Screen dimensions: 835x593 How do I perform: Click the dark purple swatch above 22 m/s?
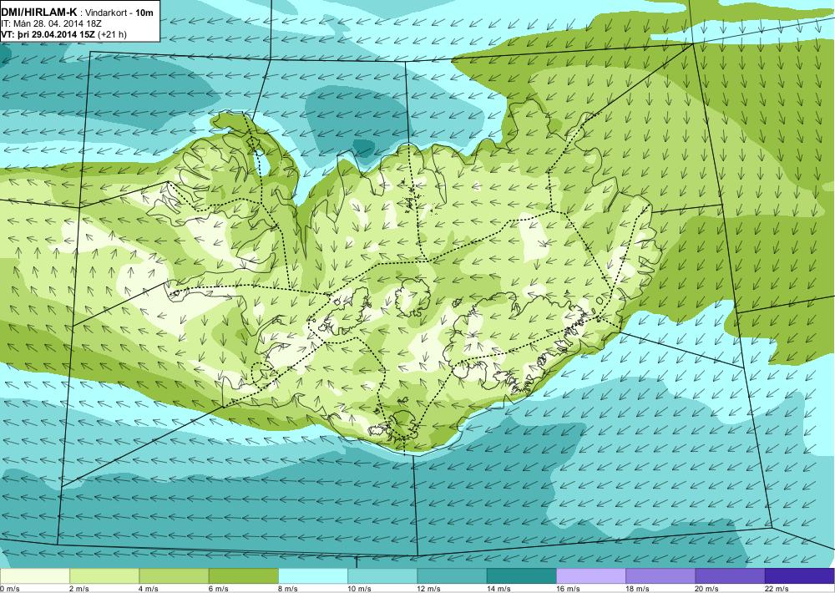click(800, 576)
